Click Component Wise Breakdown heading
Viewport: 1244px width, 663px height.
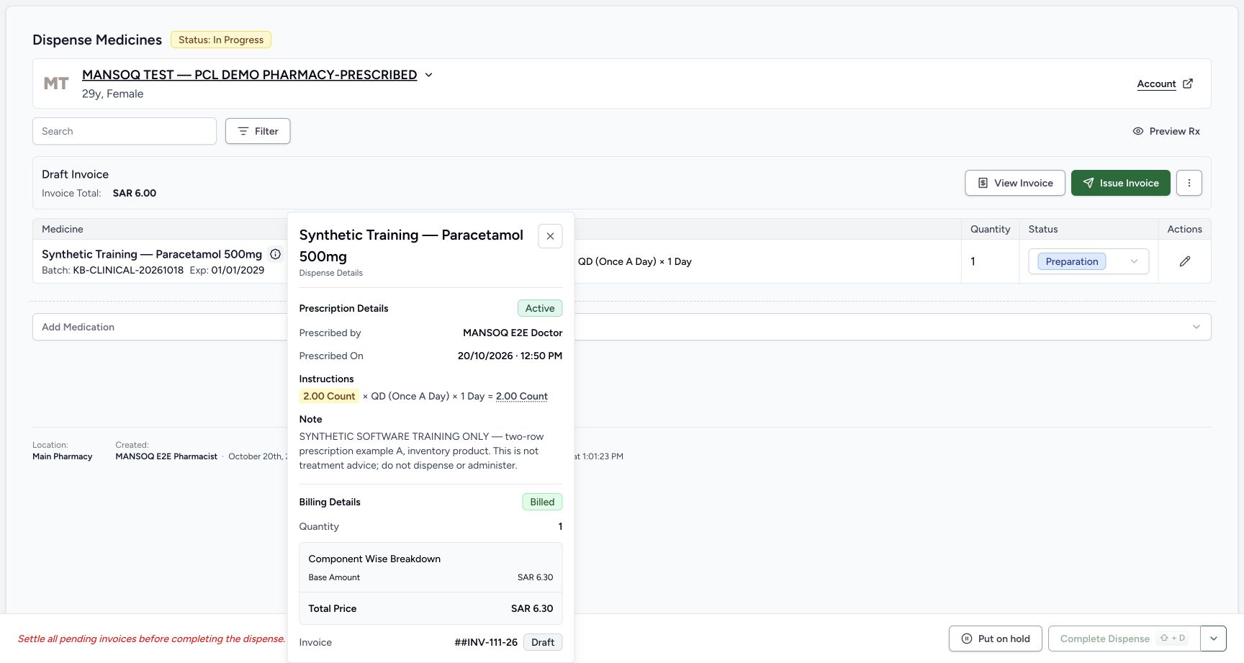click(x=374, y=559)
